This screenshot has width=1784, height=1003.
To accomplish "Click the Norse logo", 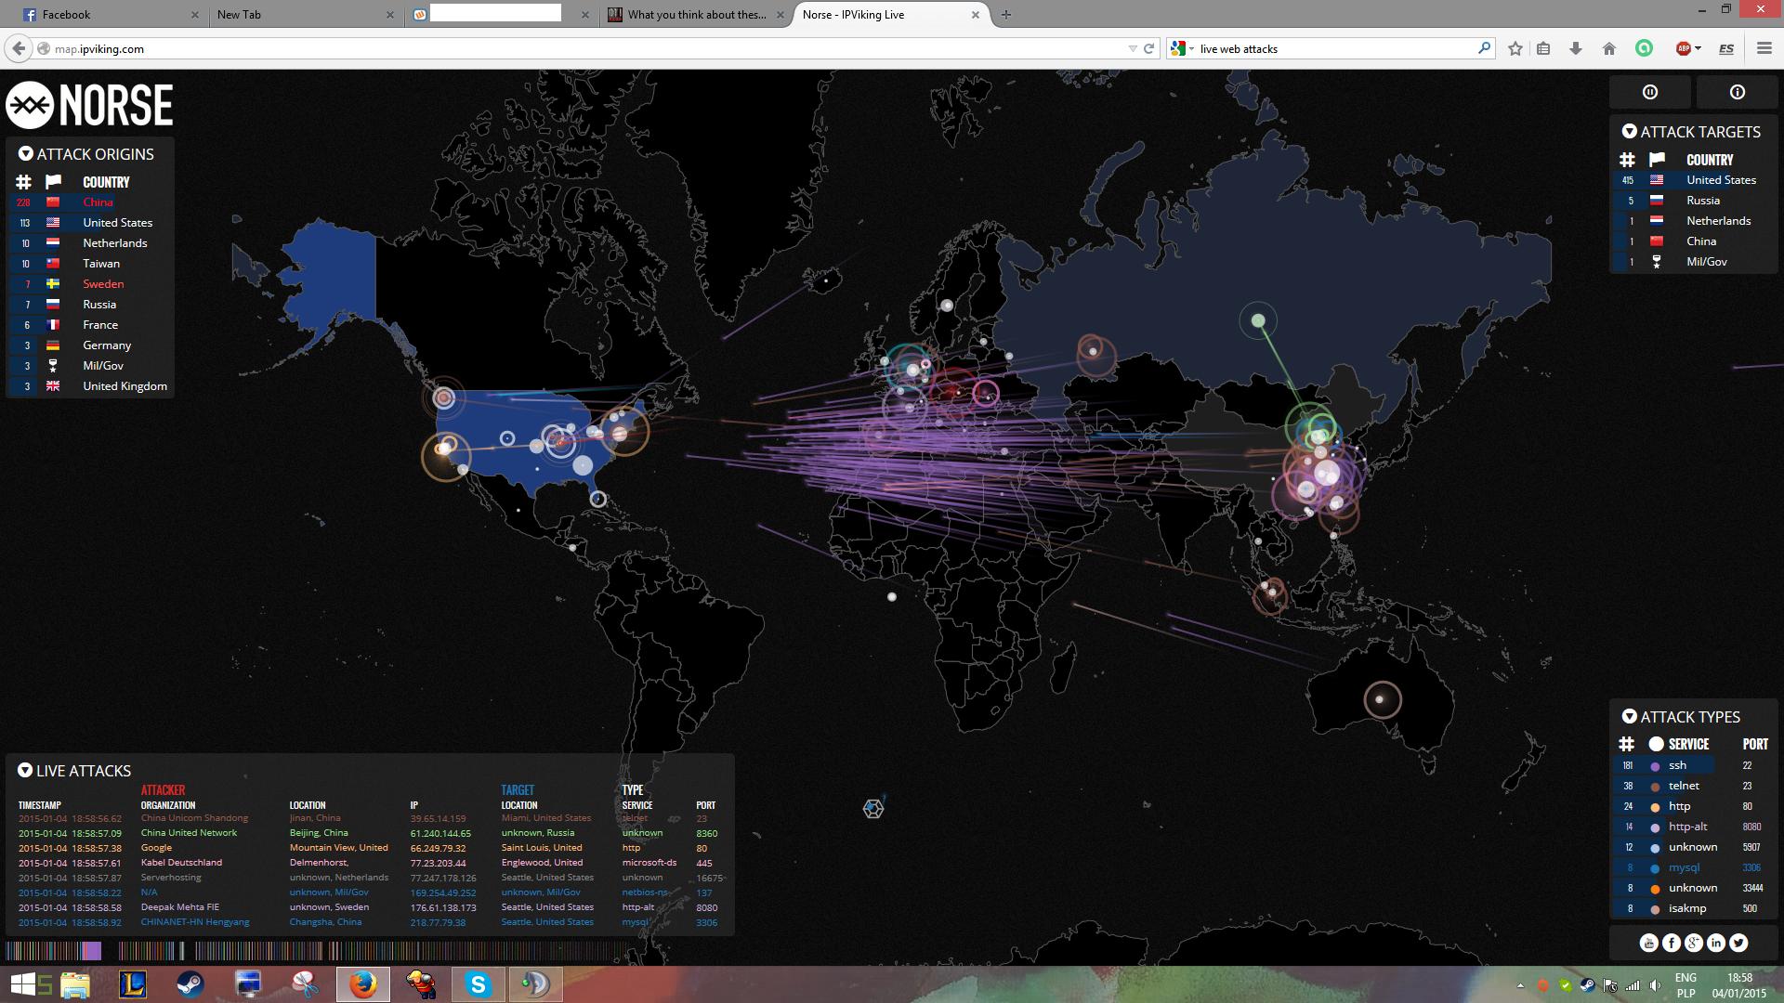I will coord(90,105).
